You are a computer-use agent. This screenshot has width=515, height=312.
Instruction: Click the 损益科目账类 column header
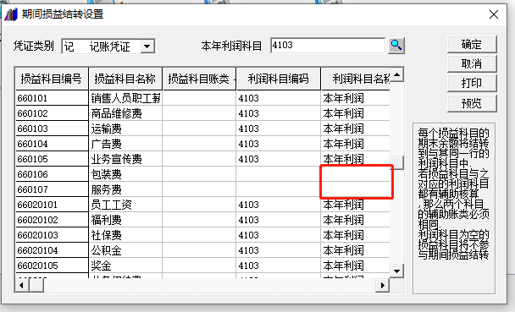(x=199, y=79)
